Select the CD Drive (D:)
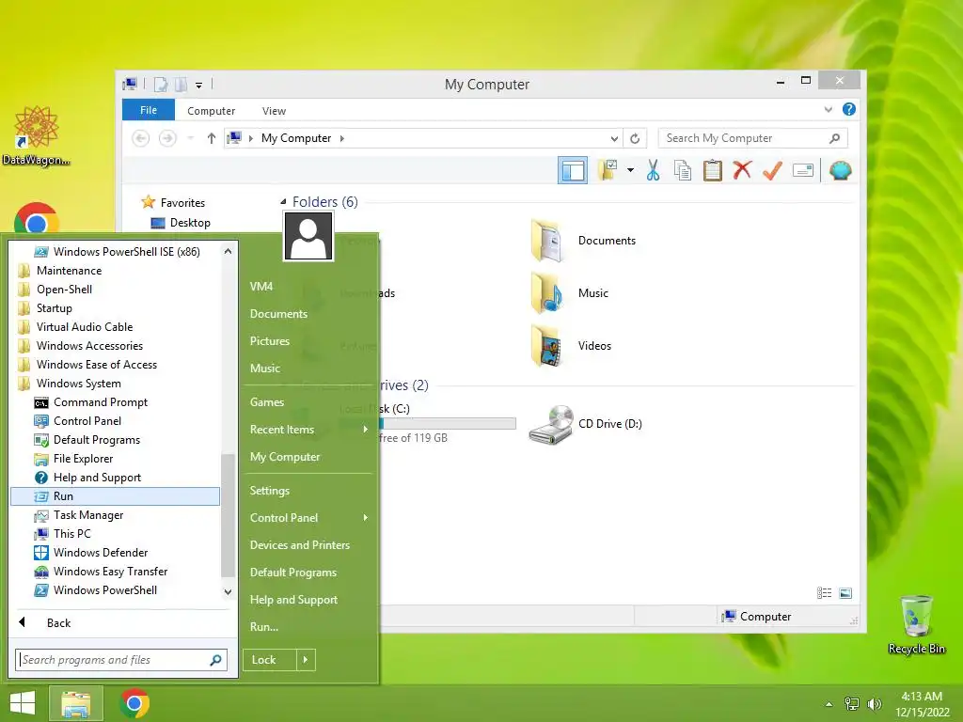963x722 pixels. tap(585, 424)
